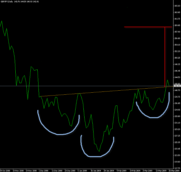The width and height of the screenshot is (181, 172).
Task: Click the 3 Mar 2009 date label
Action: tap(147, 171)
